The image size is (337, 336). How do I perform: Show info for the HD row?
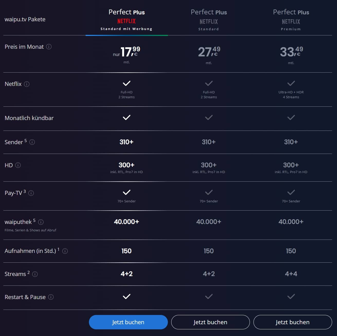[x=18, y=165]
